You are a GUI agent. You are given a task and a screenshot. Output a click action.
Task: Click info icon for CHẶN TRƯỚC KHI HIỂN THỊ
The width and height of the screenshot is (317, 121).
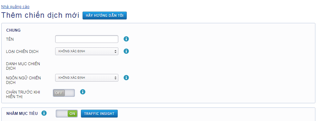click(x=83, y=92)
